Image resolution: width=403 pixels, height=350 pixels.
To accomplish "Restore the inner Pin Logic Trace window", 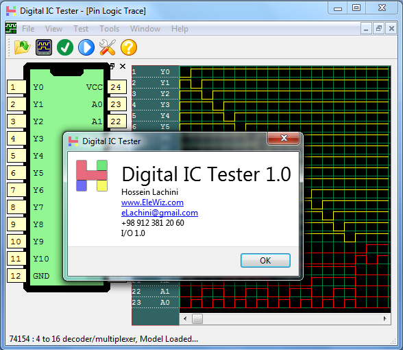I will (x=378, y=28).
